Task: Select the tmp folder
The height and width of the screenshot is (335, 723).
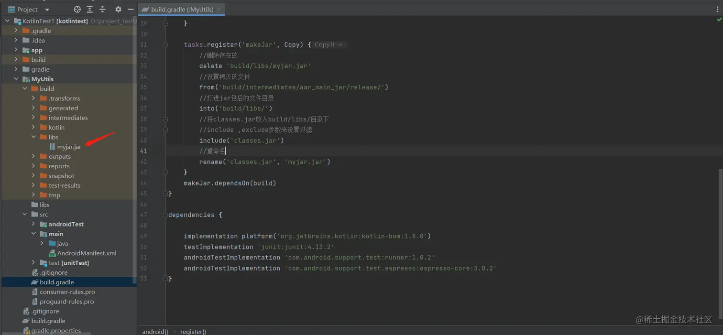Action: (x=55, y=195)
